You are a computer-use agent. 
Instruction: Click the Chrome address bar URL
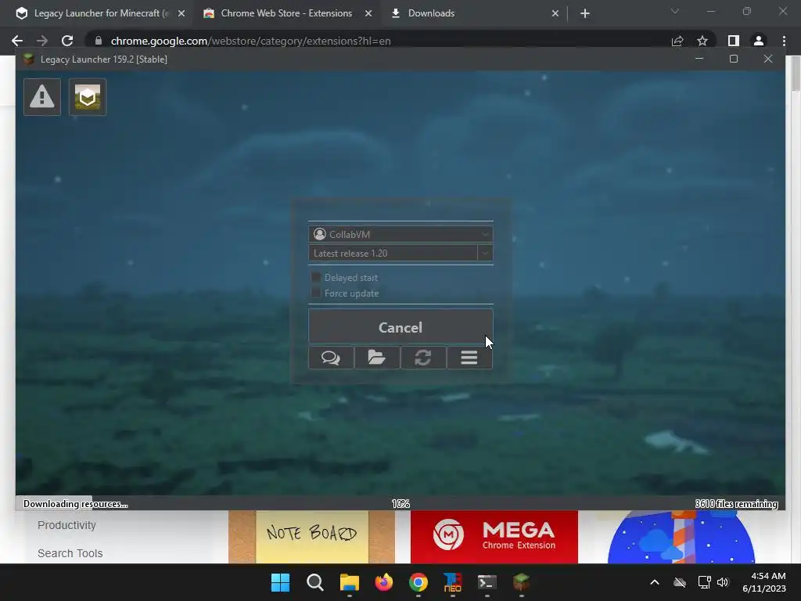[x=250, y=41]
